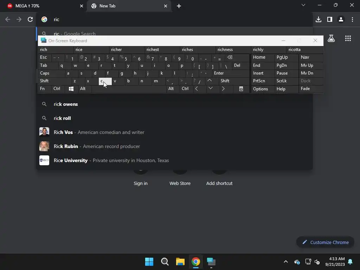Image resolution: width=360 pixels, height=270 pixels.
Task: Click the Mv Up key on keyboard
Action: [311, 65]
